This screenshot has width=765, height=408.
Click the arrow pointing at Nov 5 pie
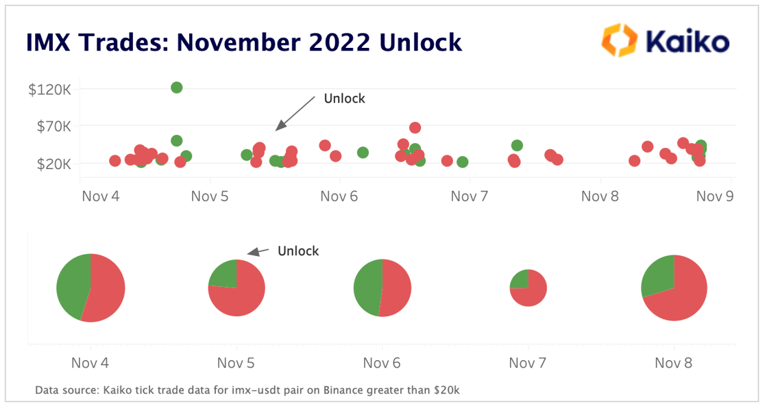(x=258, y=252)
